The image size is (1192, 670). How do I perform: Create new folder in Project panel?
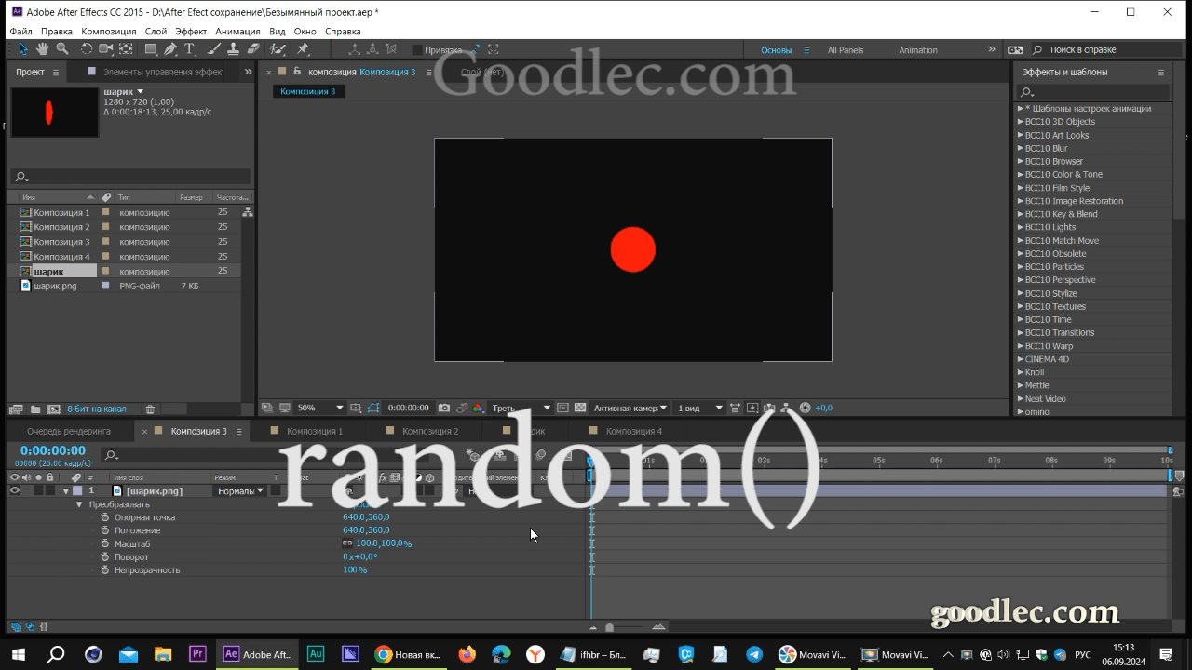point(35,409)
